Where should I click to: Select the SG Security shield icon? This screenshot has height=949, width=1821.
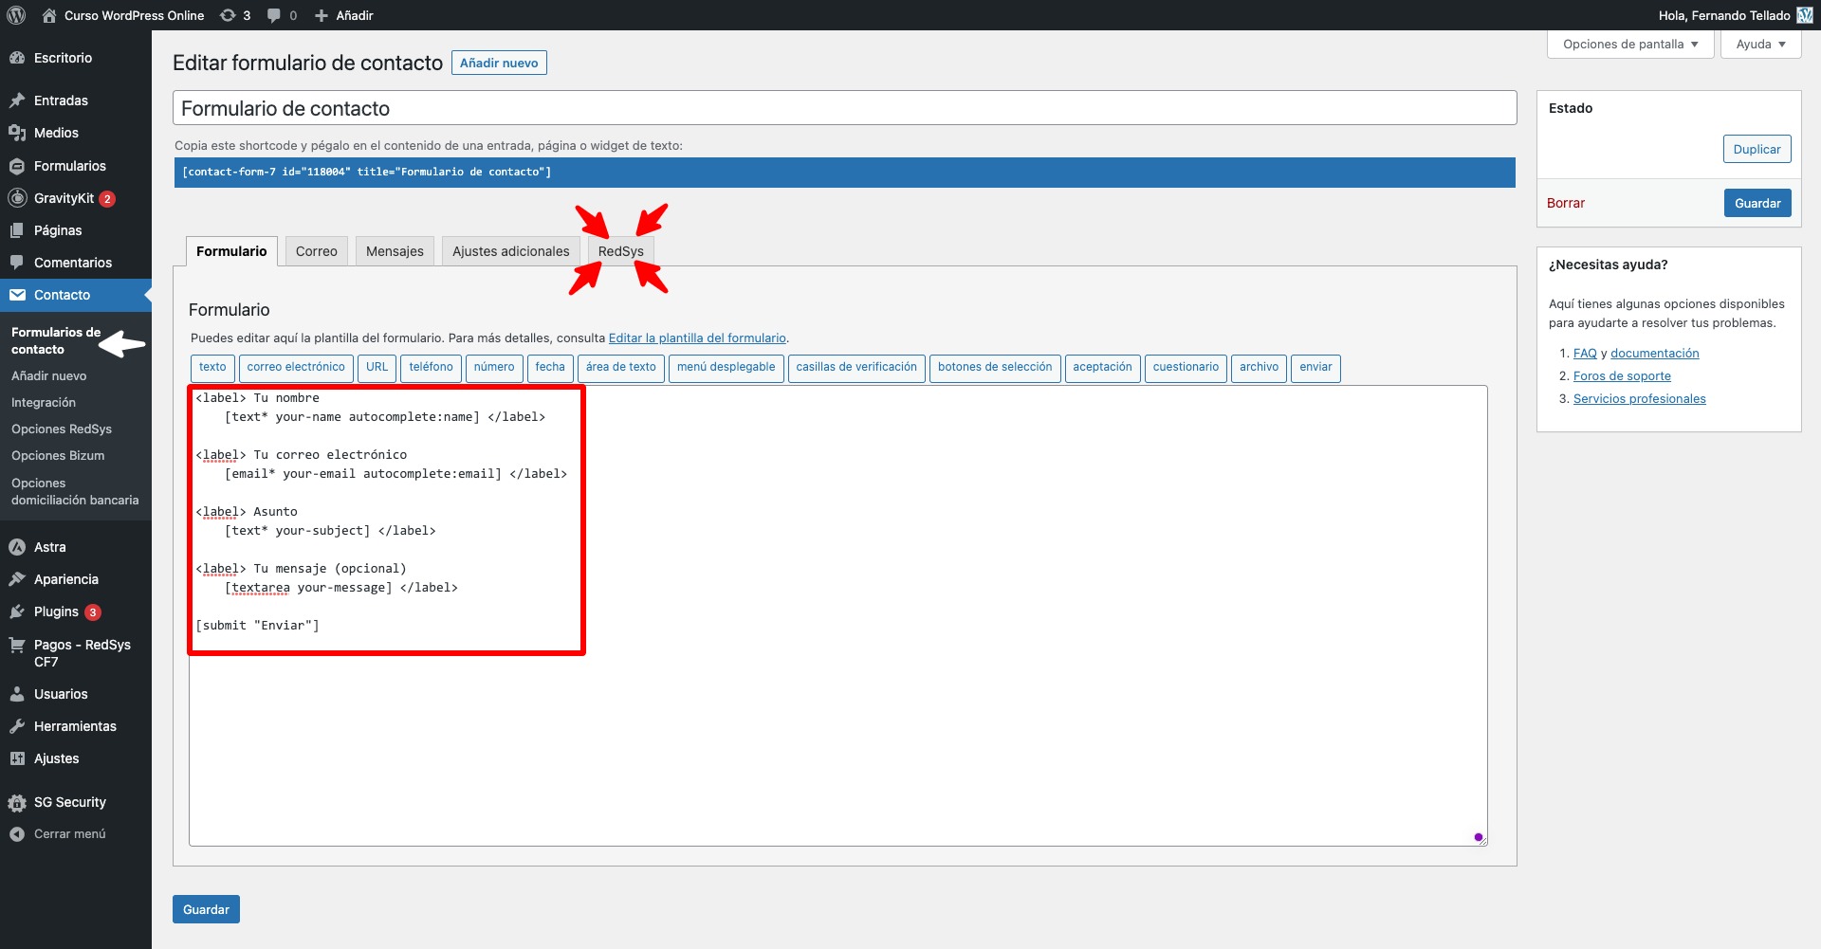(17, 802)
